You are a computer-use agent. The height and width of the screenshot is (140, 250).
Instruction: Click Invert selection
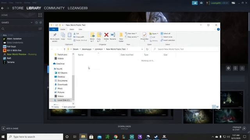[168, 40]
